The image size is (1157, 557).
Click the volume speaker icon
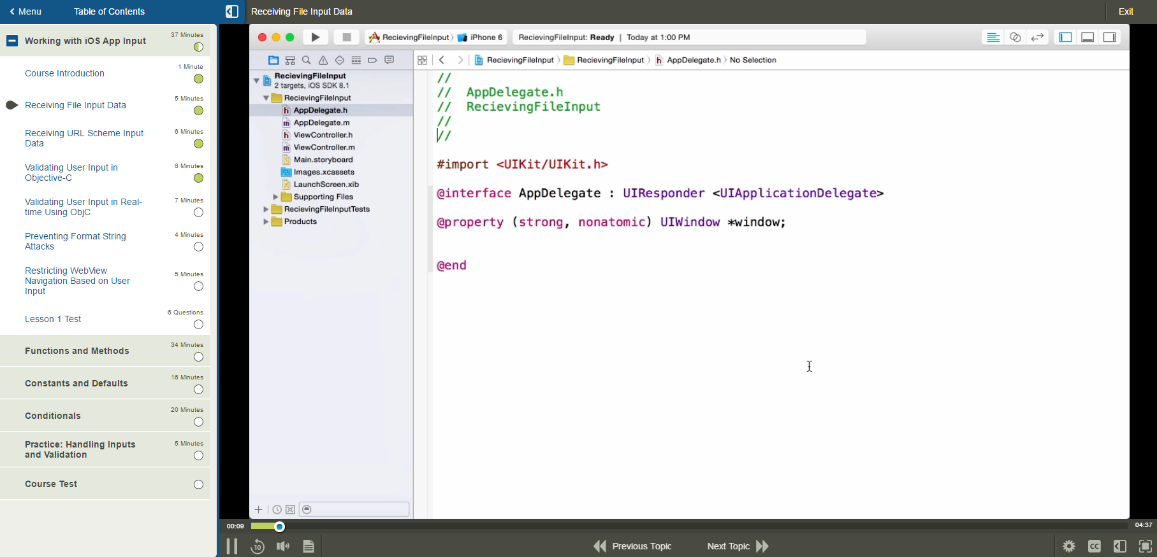click(283, 546)
